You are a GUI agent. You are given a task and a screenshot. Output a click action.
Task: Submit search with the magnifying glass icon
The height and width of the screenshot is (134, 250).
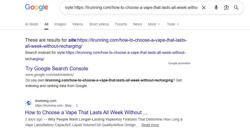coord(236,8)
